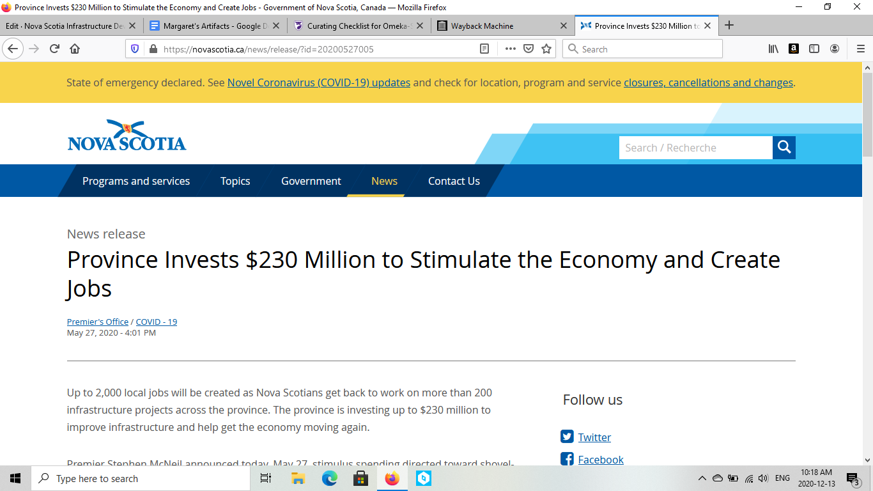Image resolution: width=873 pixels, height=491 pixels.
Task: Open the Firefox hamburger menu
Action: click(x=860, y=49)
